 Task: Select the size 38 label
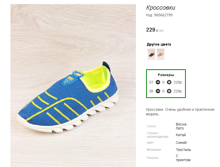pos(151,91)
